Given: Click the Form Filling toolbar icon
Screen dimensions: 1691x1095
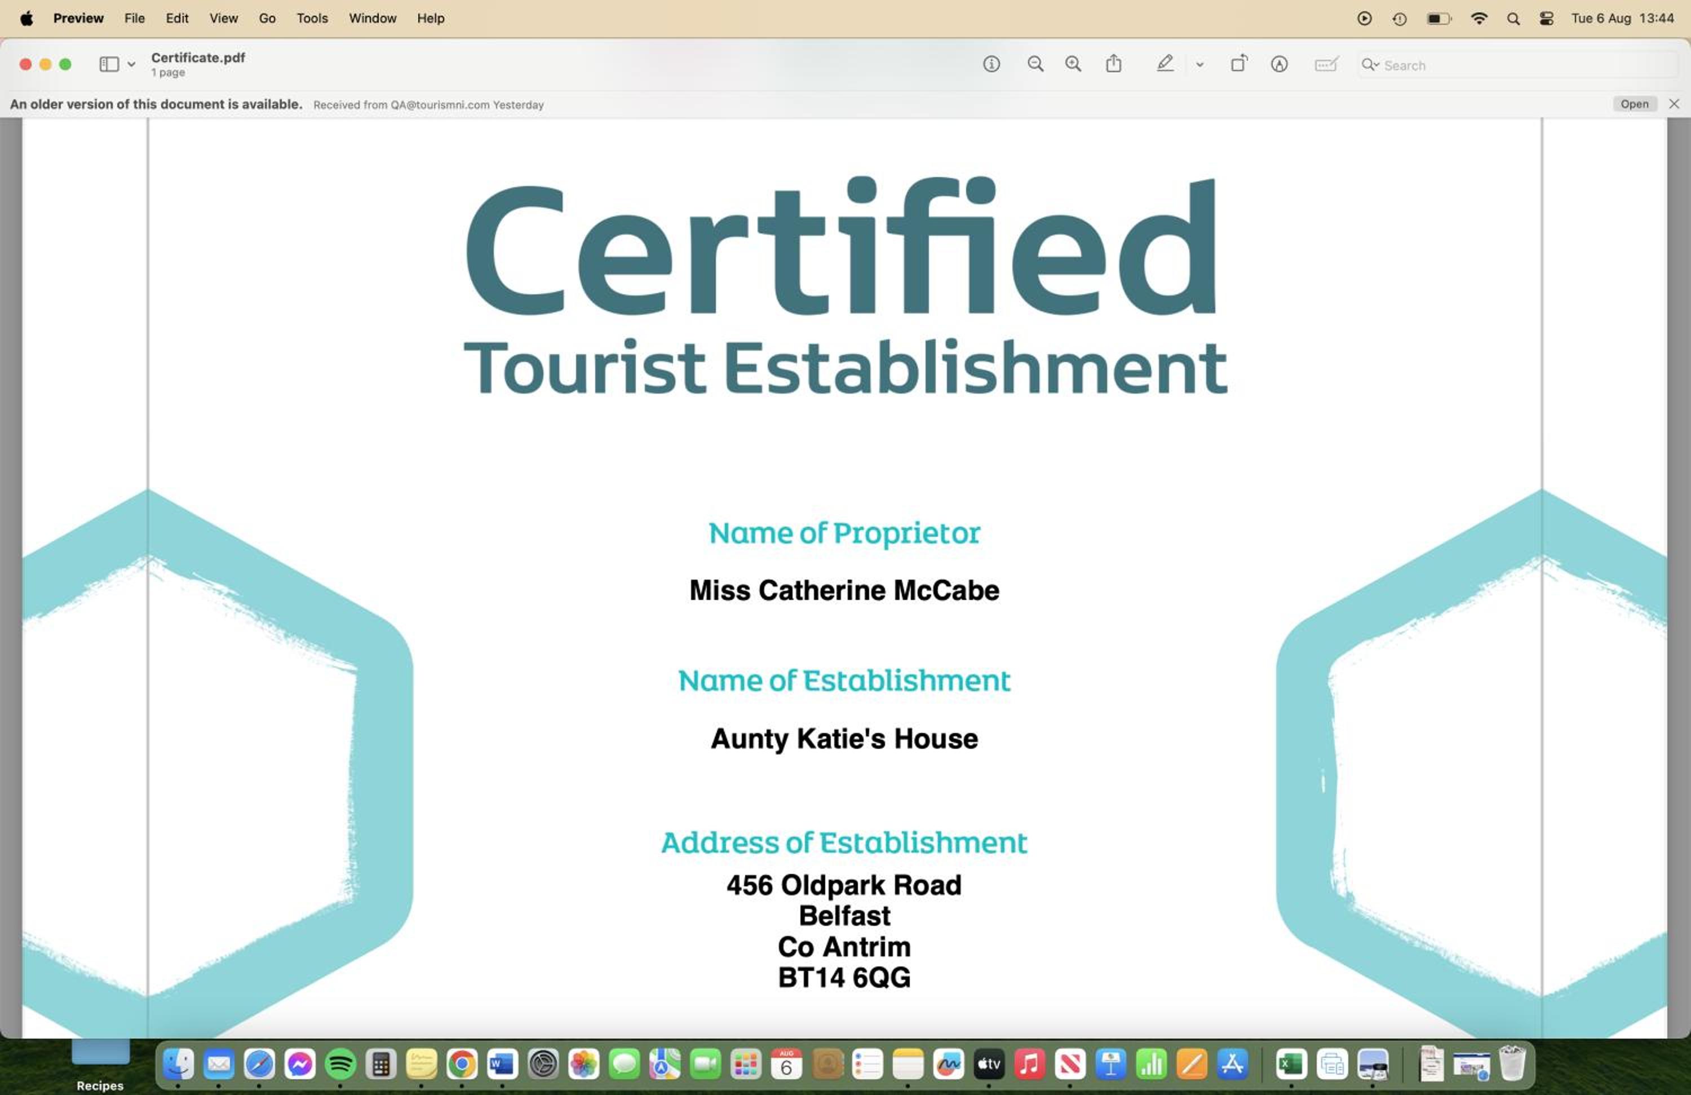Looking at the screenshot, I should [x=1326, y=65].
